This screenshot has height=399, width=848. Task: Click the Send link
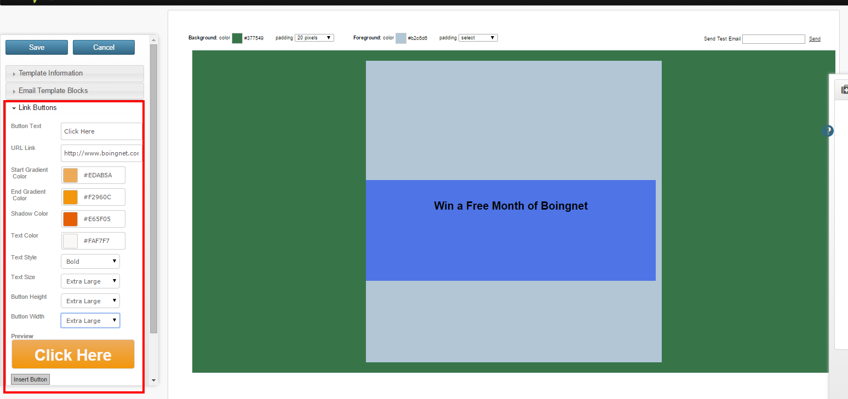point(815,39)
